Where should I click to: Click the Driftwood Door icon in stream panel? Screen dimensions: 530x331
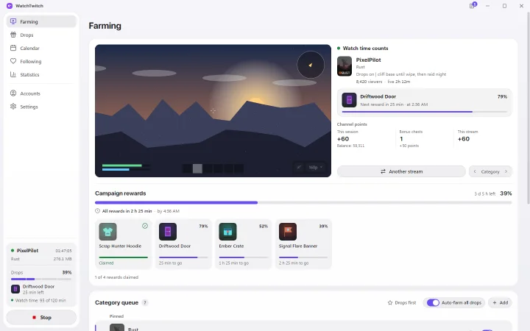coord(349,100)
